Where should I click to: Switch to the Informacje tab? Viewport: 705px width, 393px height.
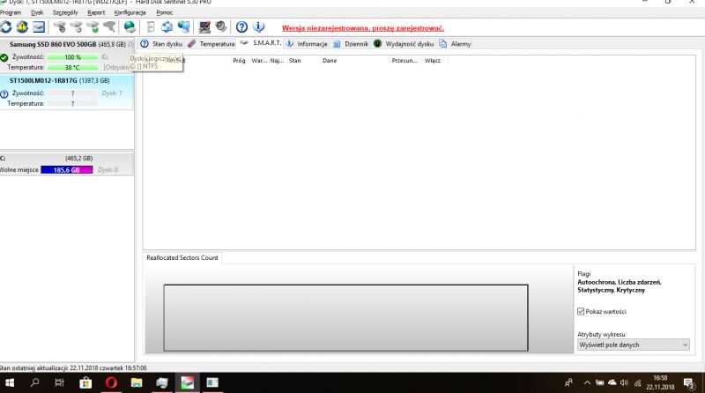(x=307, y=43)
